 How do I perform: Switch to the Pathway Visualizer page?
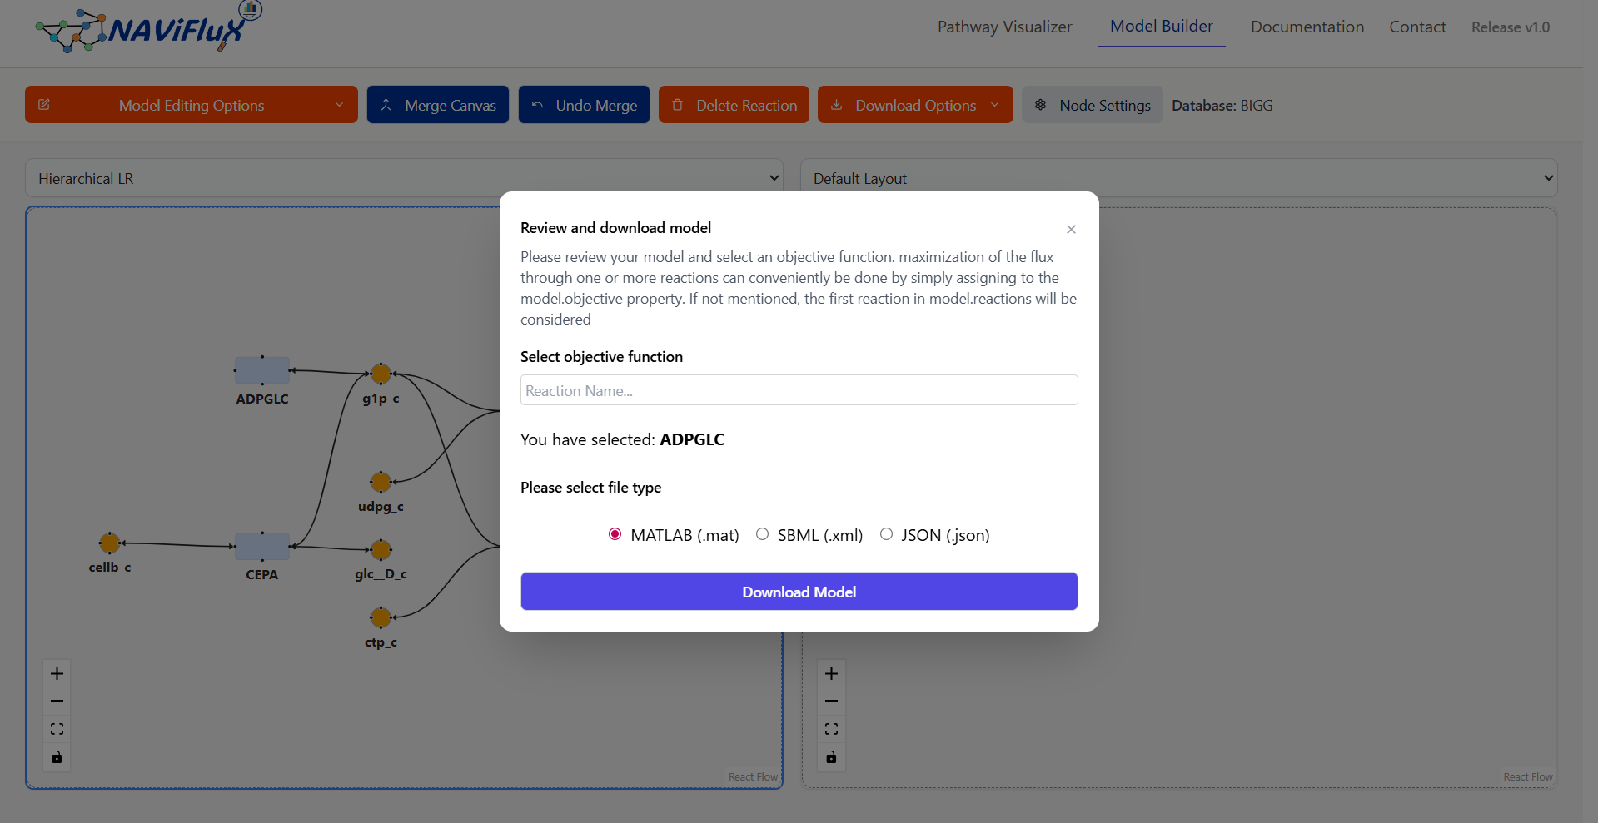(1004, 27)
